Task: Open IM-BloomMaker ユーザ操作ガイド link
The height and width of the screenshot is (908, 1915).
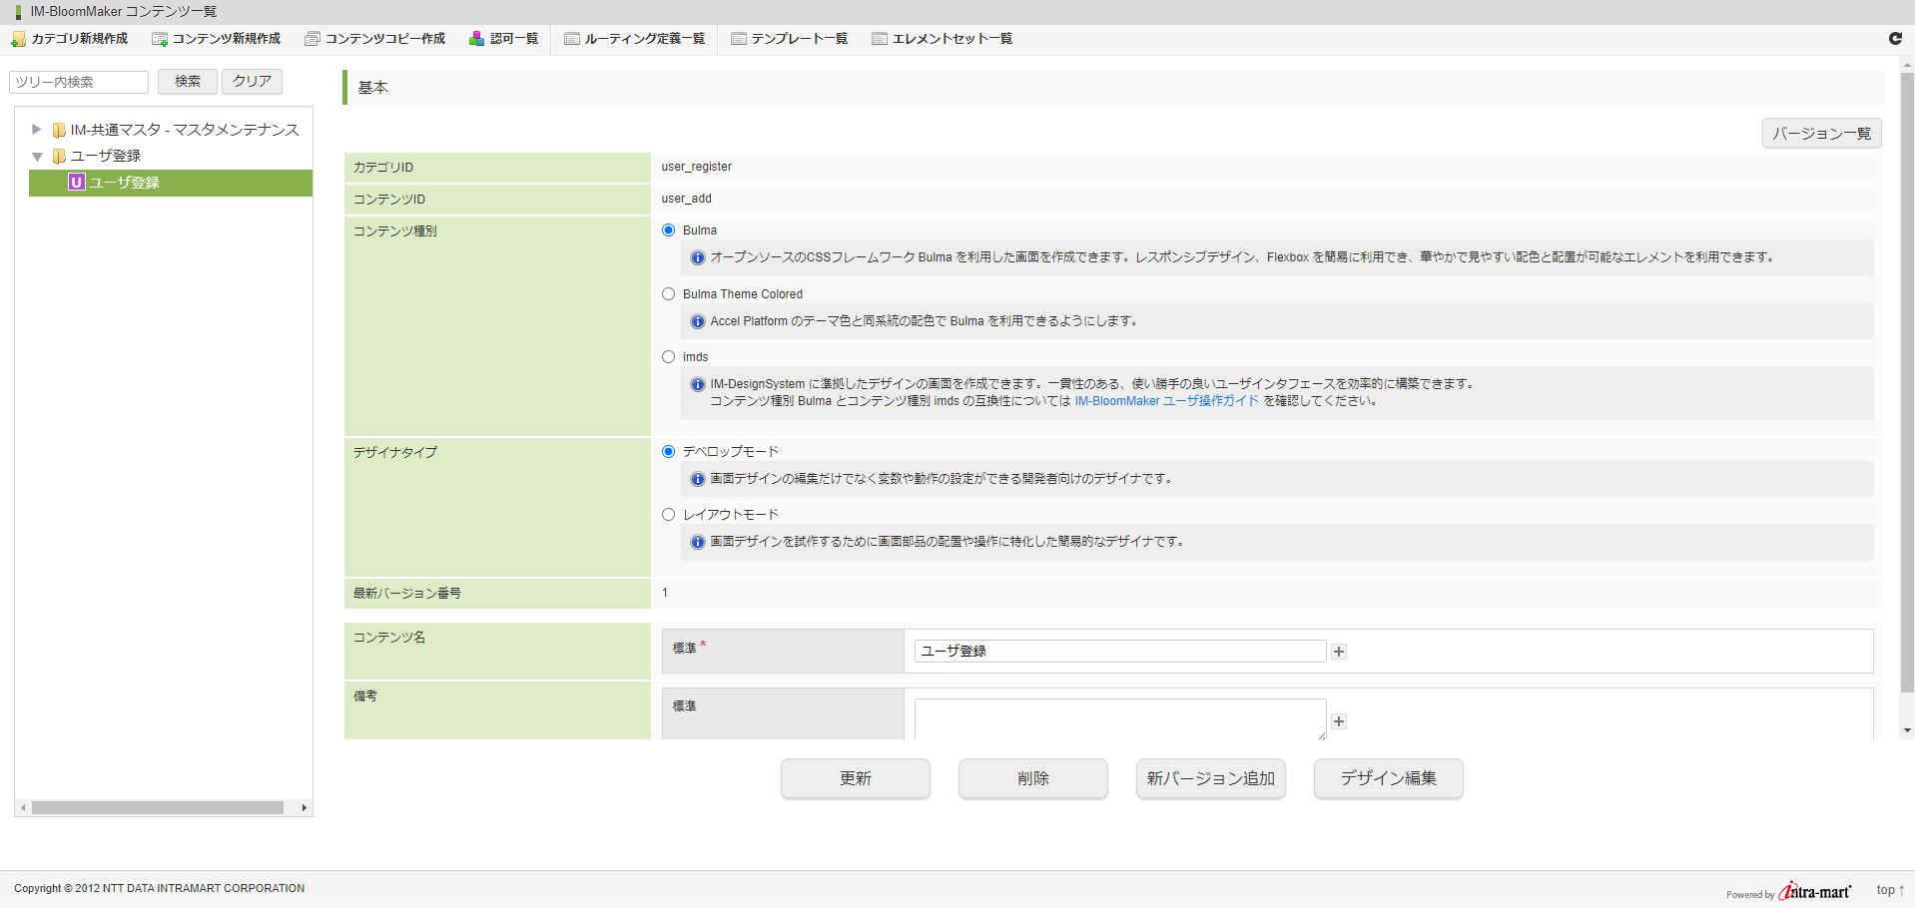Action: point(1167,401)
